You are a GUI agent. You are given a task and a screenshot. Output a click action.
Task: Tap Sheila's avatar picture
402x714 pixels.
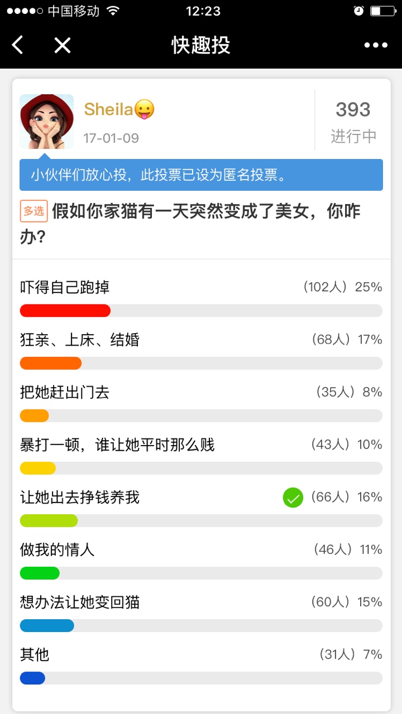(47, 122)
